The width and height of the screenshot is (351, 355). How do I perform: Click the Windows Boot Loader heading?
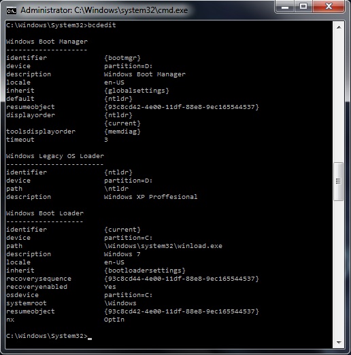pos(45,213)
